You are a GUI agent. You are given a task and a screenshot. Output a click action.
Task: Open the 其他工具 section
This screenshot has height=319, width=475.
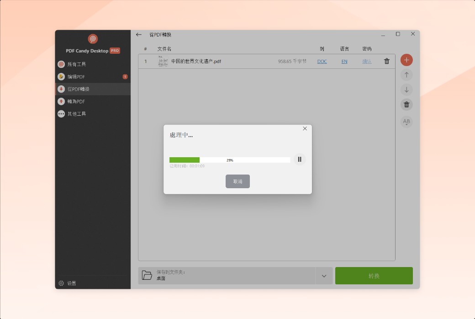click(75, 113)
